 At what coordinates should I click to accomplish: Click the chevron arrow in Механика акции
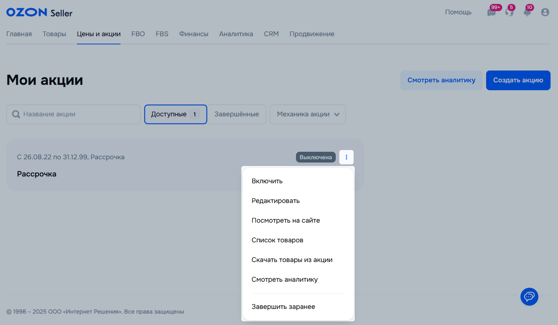click(337, 114)
